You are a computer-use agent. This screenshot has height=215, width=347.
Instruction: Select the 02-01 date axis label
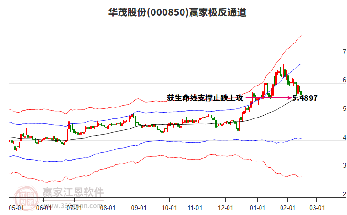click(x=287, y=208)
